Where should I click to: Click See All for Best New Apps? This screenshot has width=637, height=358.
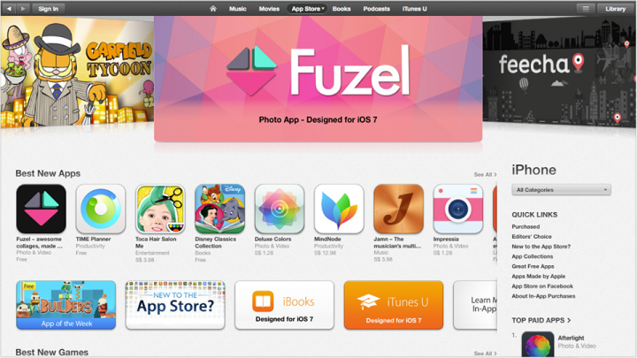485,174
